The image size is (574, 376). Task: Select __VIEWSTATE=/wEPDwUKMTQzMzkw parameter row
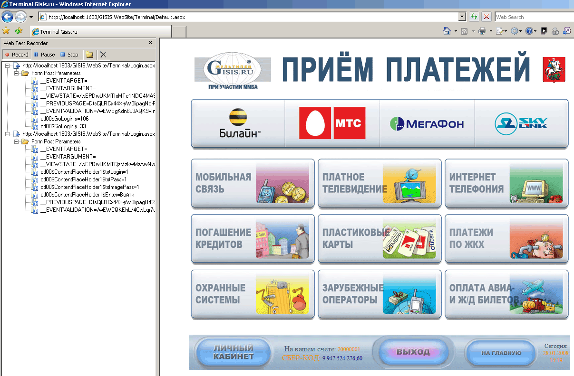pos(97,164)
